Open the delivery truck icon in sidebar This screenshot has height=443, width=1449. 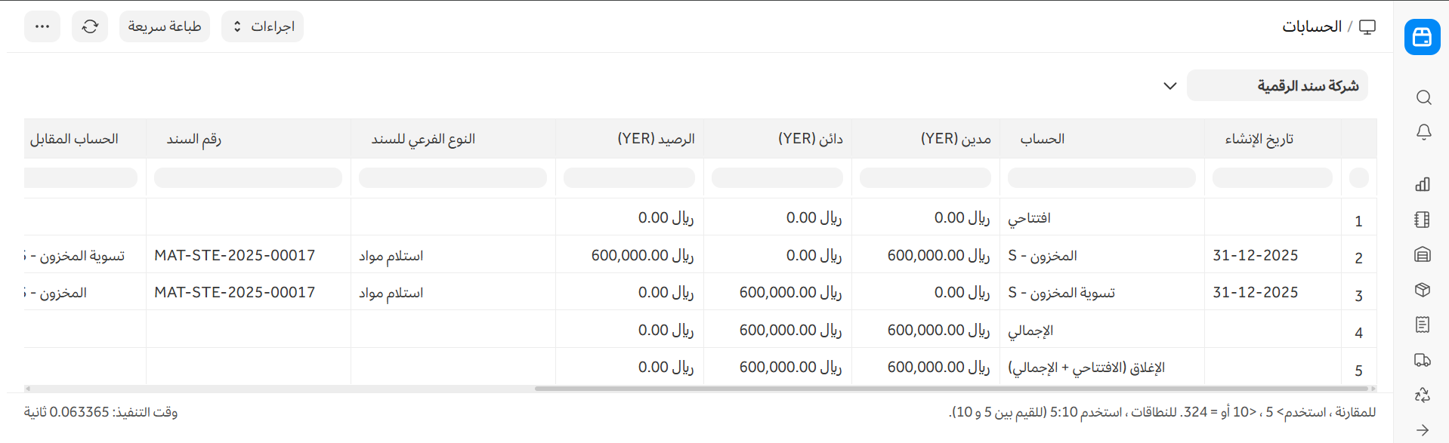[1423, 360]
